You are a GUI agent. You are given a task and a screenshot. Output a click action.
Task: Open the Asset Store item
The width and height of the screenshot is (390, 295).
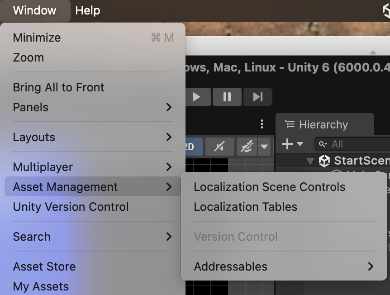pos(44,266)
